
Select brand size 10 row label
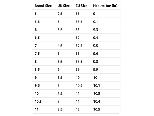tap(37, 94)
